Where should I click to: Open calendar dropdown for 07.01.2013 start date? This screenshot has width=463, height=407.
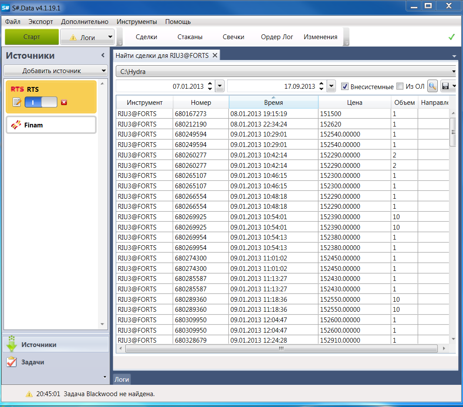(220, 86)
